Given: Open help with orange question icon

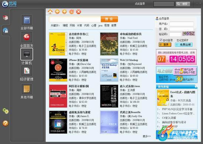Looking at the screenshot, I should pos(6,123).
